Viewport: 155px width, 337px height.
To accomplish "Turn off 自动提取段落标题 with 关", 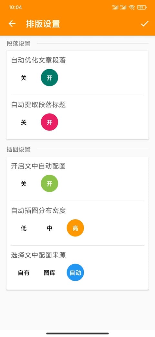I will tap(24, 122).
